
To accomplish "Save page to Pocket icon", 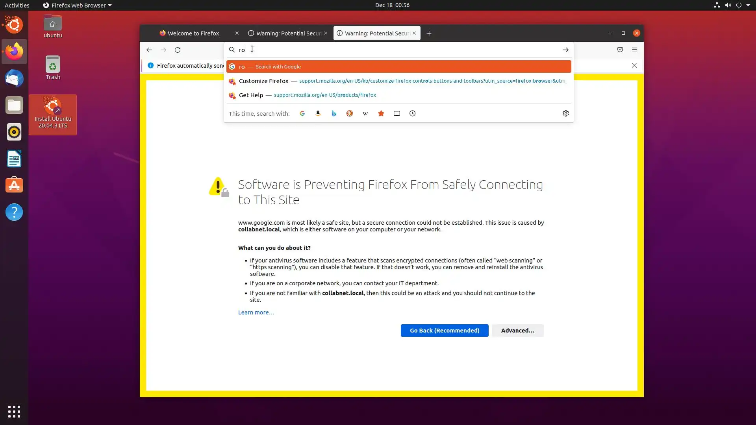I will pyautogui.click(x=620, y=50).
